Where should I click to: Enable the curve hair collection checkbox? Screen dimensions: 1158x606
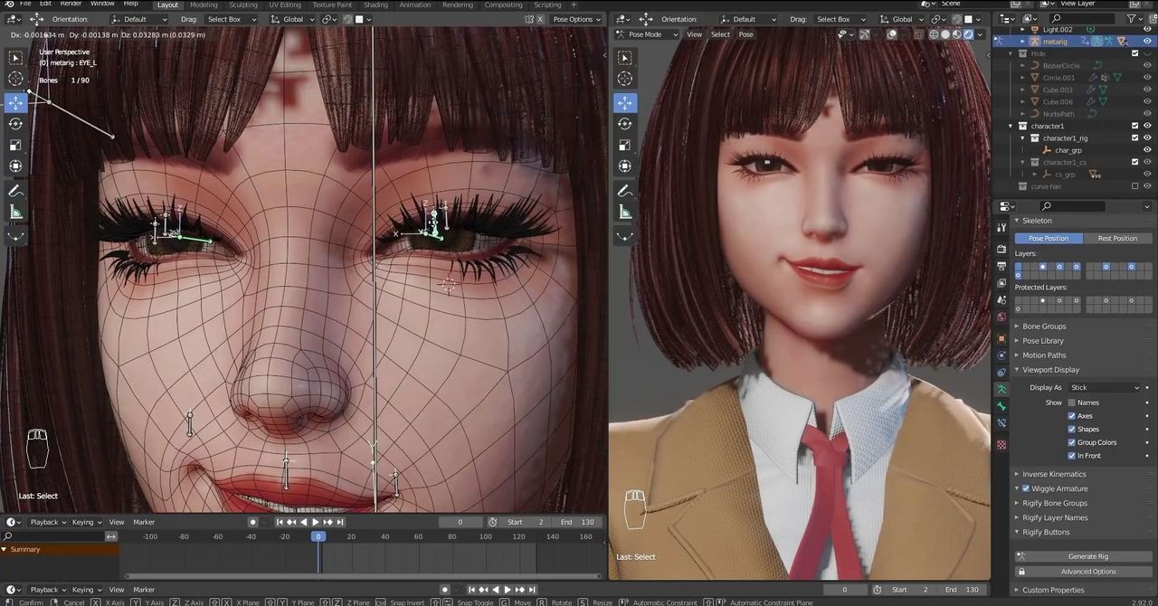(1134, 186)
